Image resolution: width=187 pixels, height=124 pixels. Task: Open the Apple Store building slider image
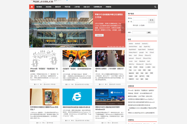pyautogui.click(x=61, y=29)
